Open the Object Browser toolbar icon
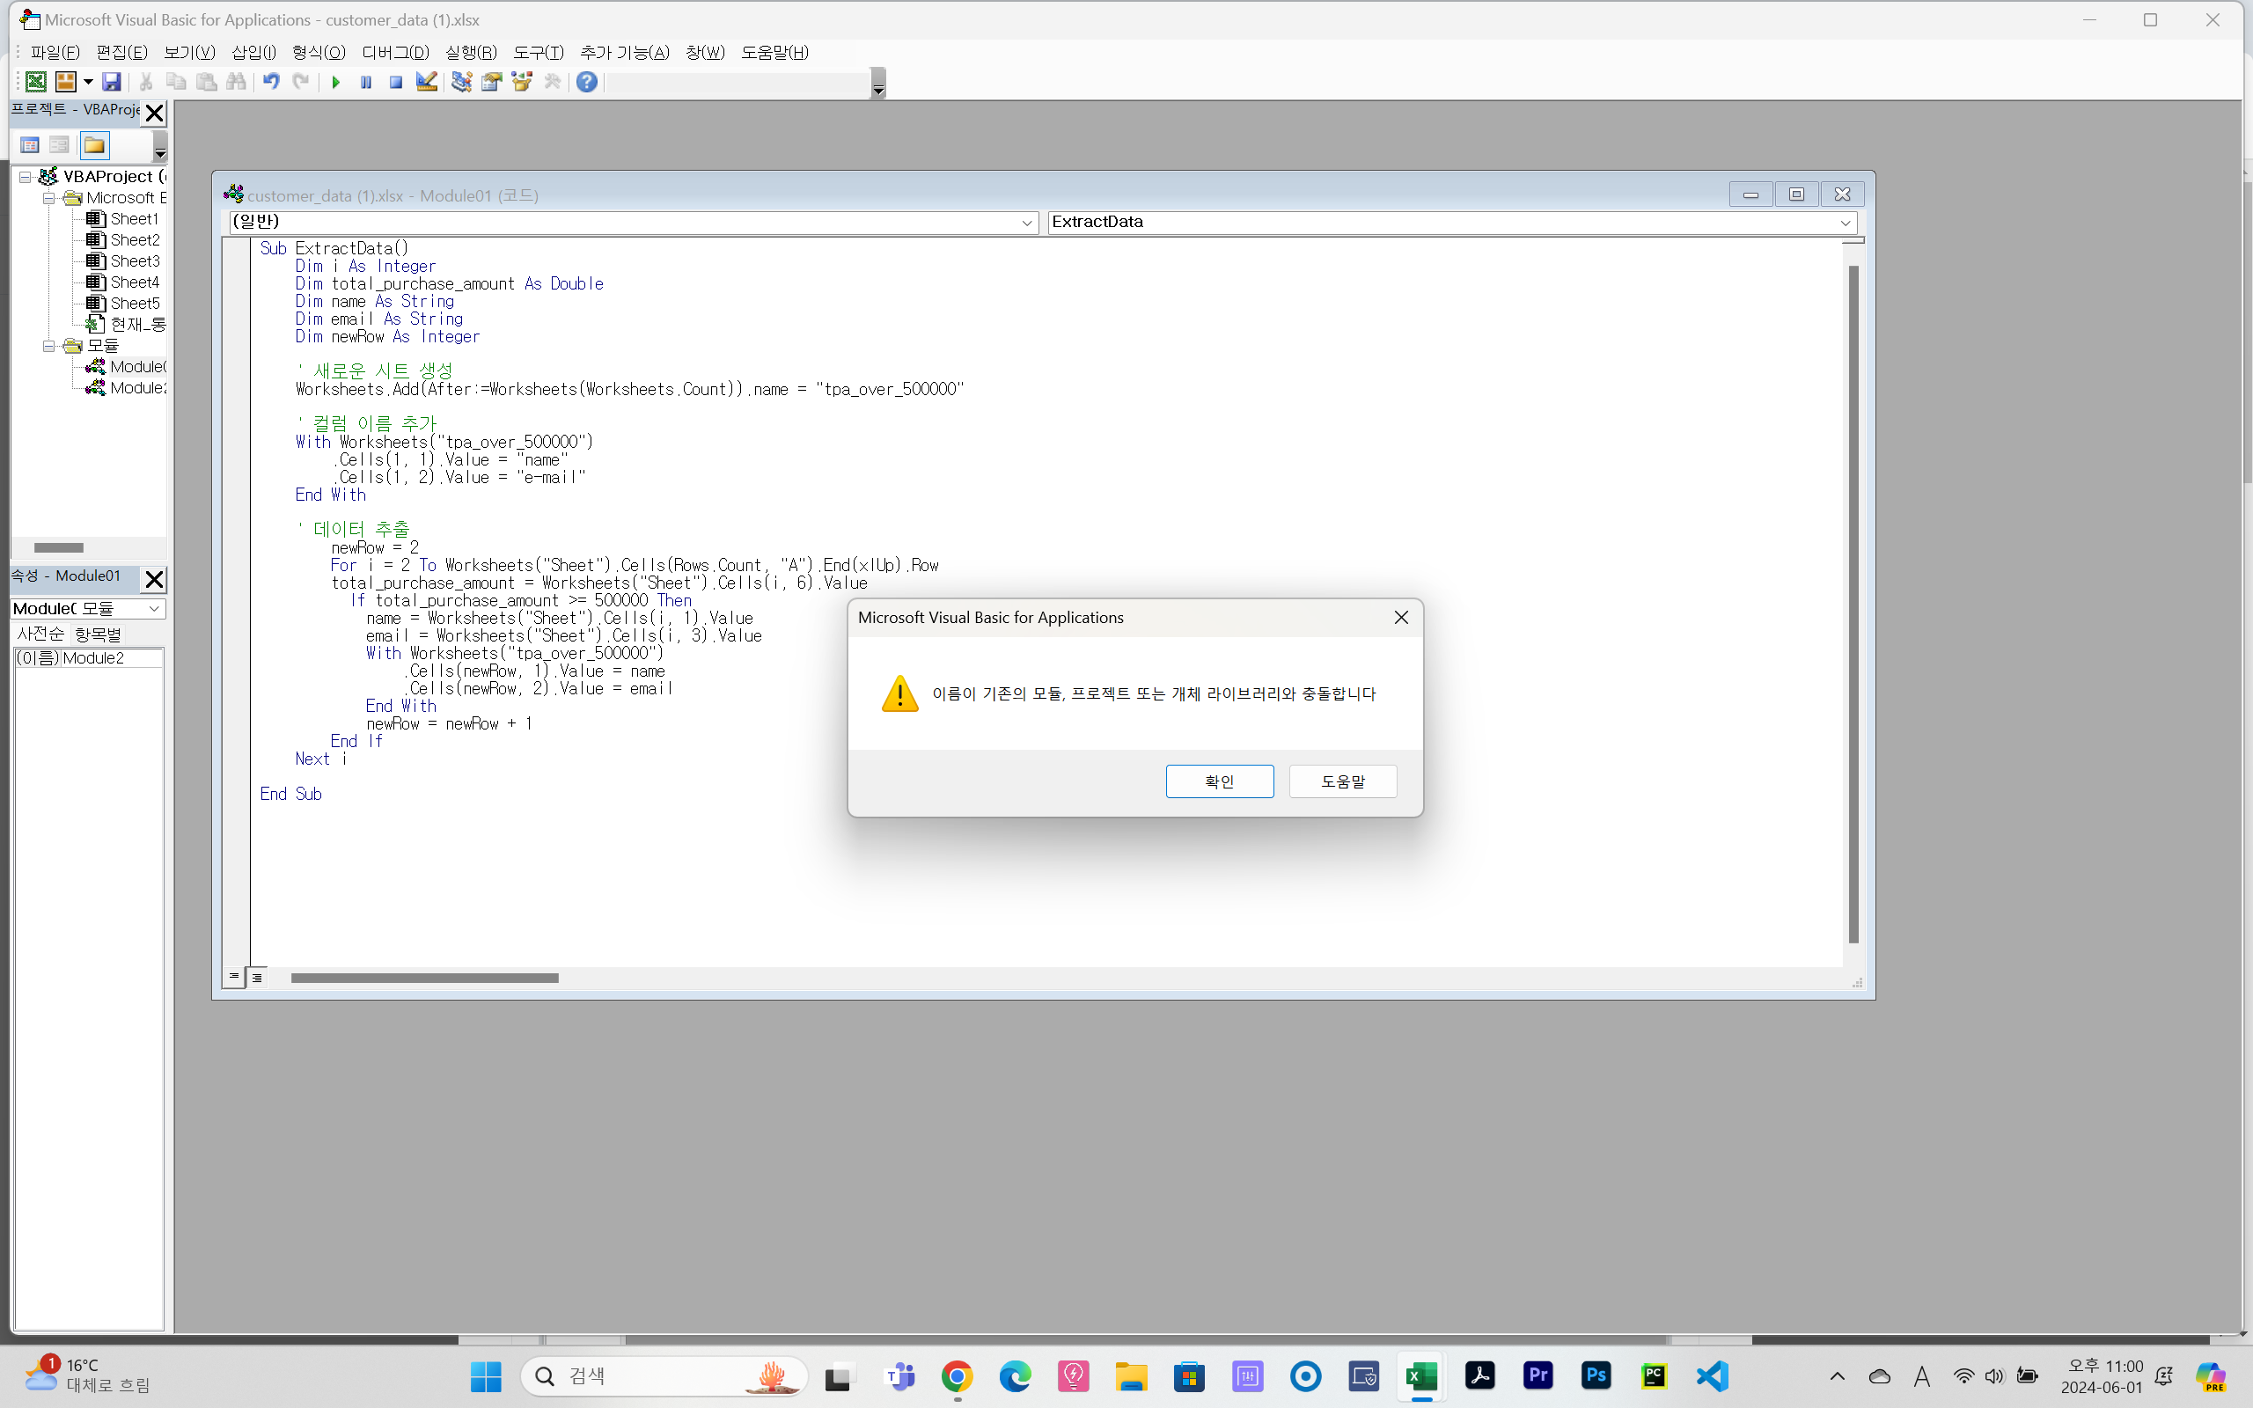2253x1408 pixels. coord(521,82)
